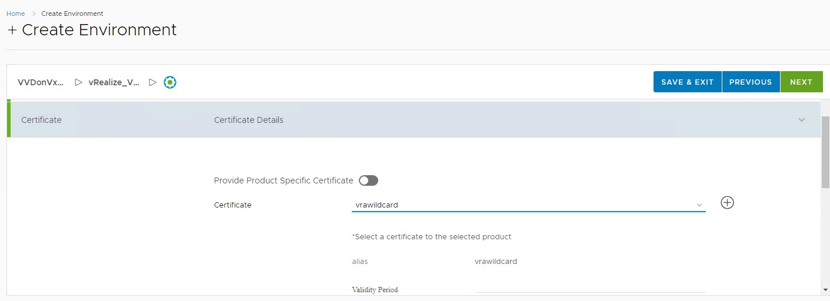Go to the VVDonVx wizard step

(x=41, y=83)
